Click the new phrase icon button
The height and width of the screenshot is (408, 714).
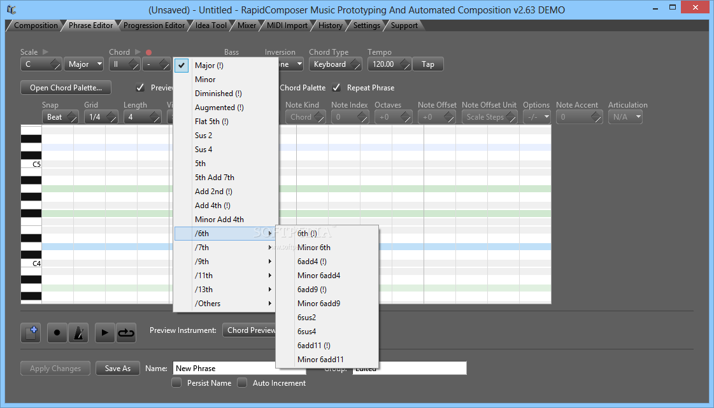31,333
